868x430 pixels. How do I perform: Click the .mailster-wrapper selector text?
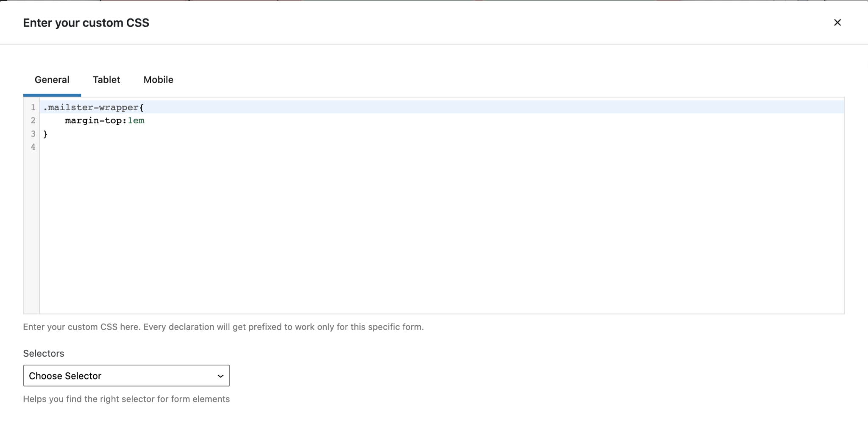point(89,107)
